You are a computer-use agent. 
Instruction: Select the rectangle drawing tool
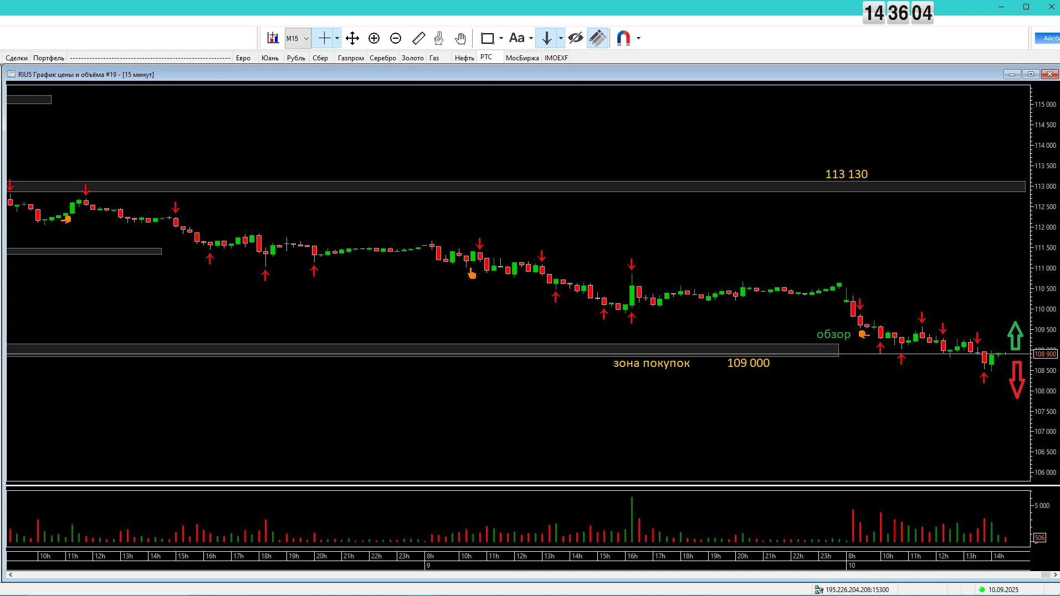tap(487, 38)
